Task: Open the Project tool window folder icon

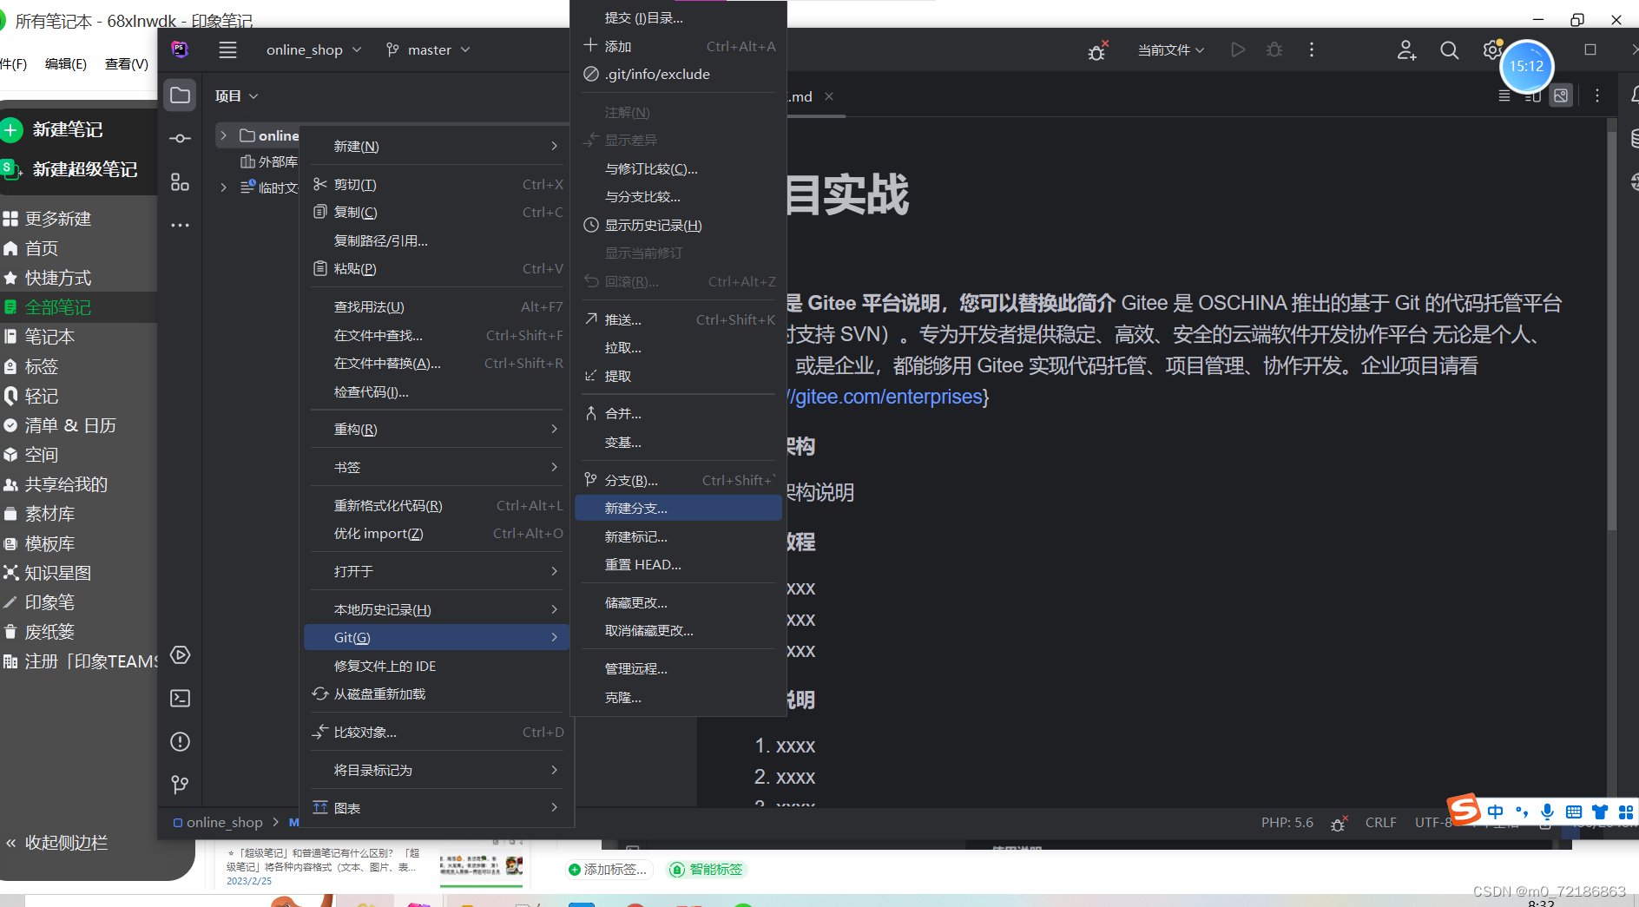Action: [x=180, y=95]
